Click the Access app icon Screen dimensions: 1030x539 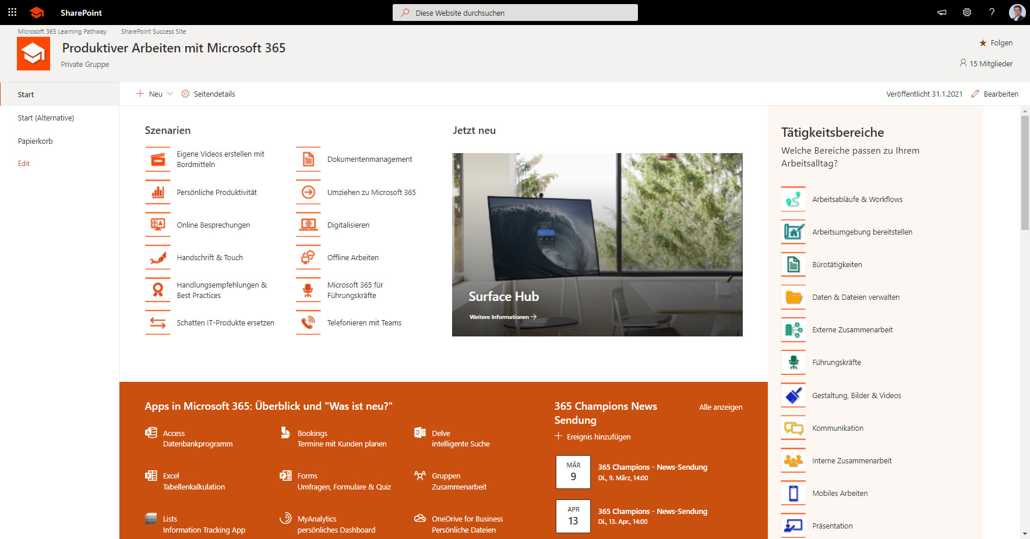[151, 432]
